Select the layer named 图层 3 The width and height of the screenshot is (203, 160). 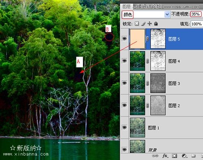coord(174,83)
